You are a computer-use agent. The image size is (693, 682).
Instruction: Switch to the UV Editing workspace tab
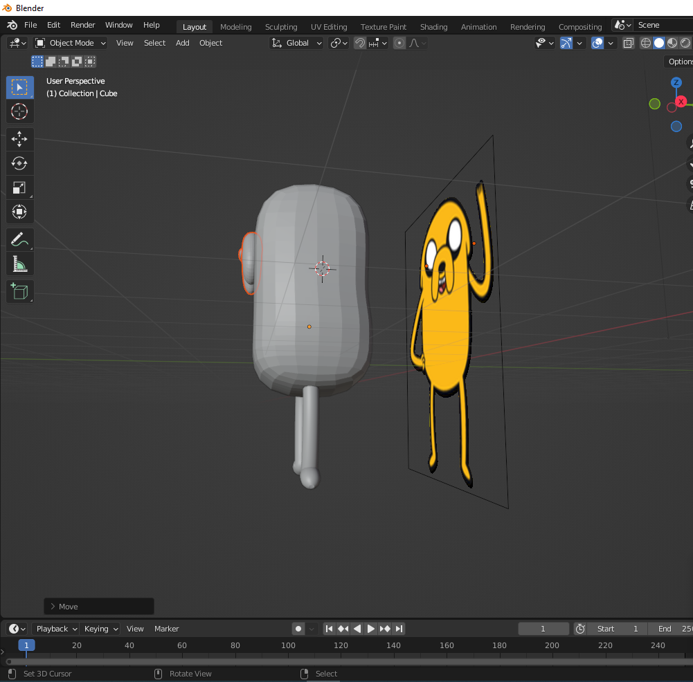pyautogui.click(x=329, y=27)
